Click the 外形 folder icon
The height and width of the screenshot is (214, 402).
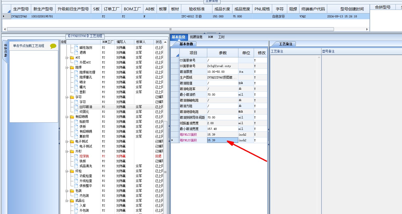coord(72,151)
